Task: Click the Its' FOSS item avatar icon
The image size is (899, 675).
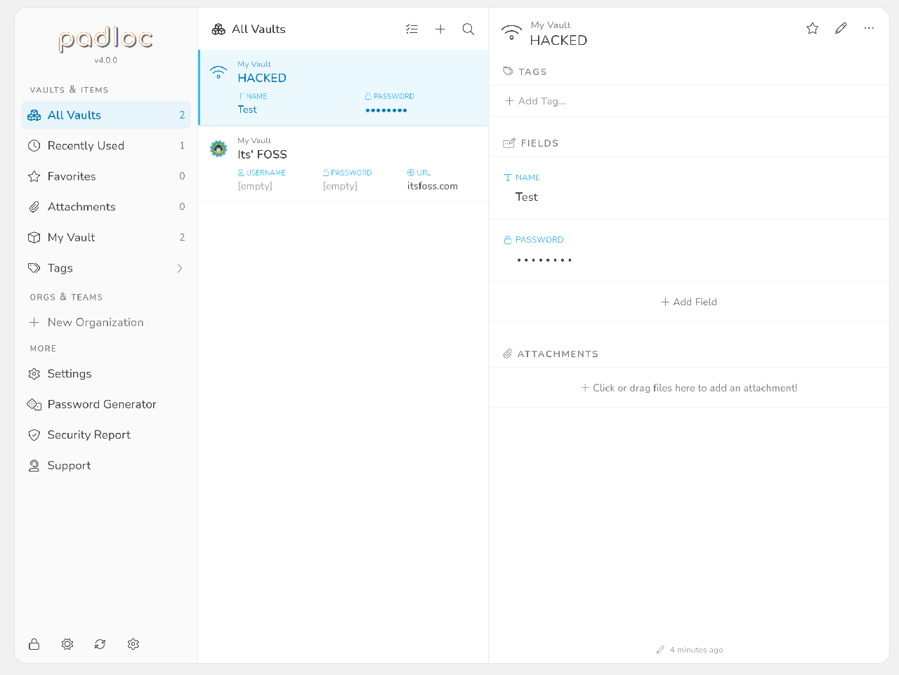Action: click(218, 148)
